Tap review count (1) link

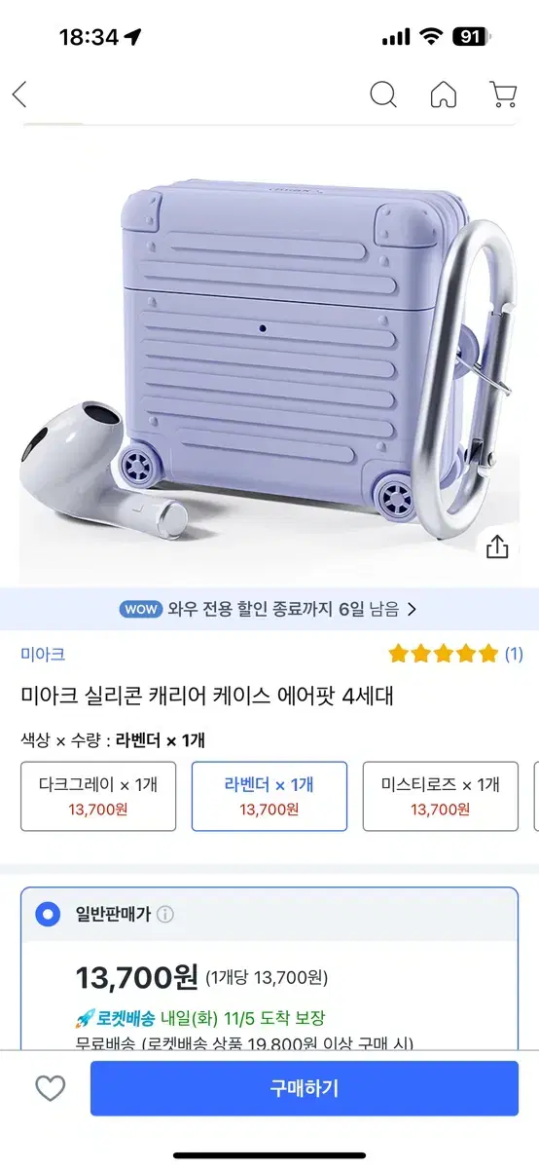[x=513, y=654]
